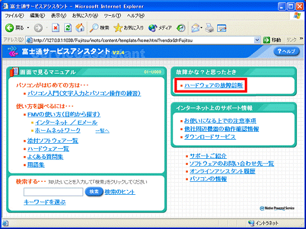Expand the address bar dropdown arrow
This screenshot has height=229, width=306.
258,40
